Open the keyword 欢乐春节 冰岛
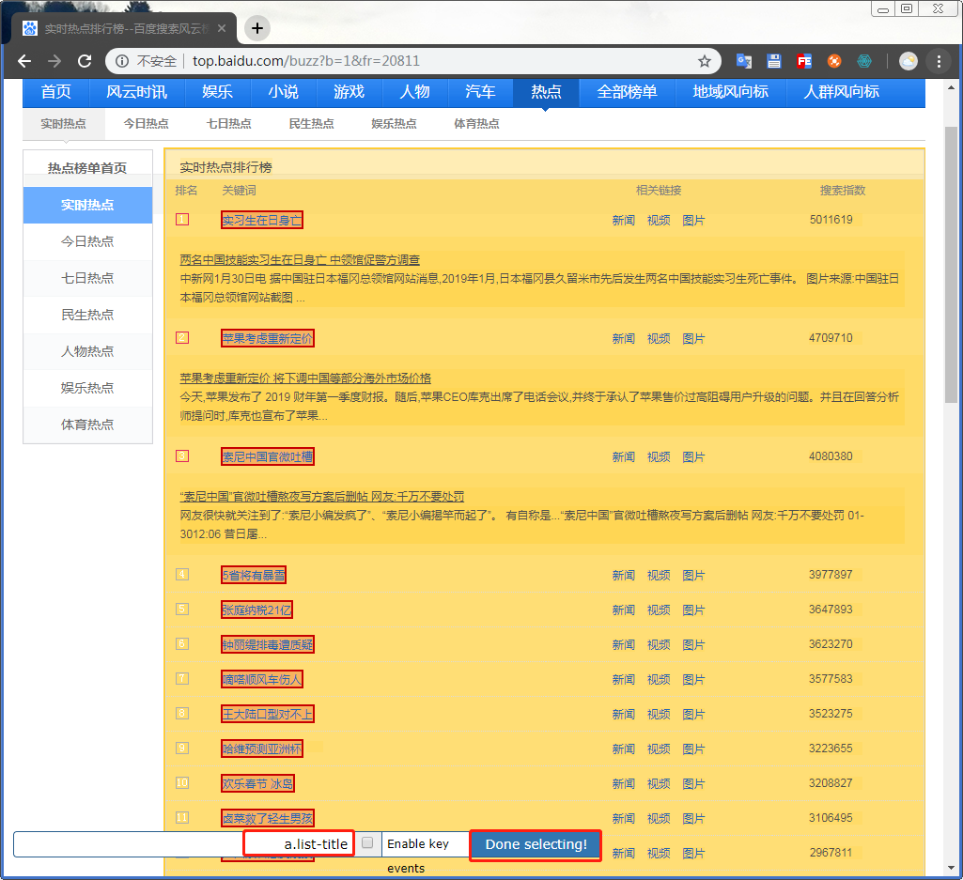 [258, 783]
